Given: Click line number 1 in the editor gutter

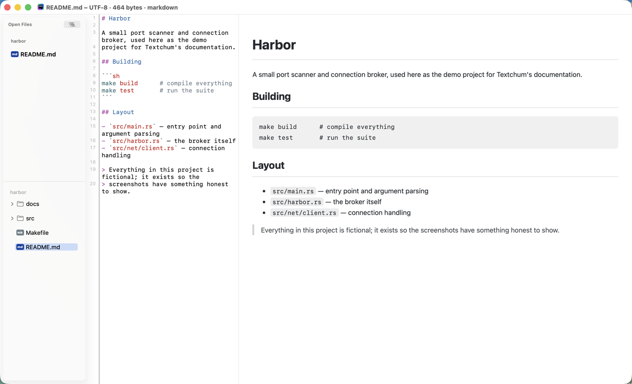Looking at the screenshot, I should [94, 18].
